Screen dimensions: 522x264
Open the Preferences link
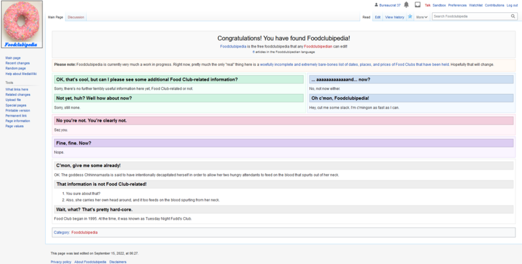point(457,5)
